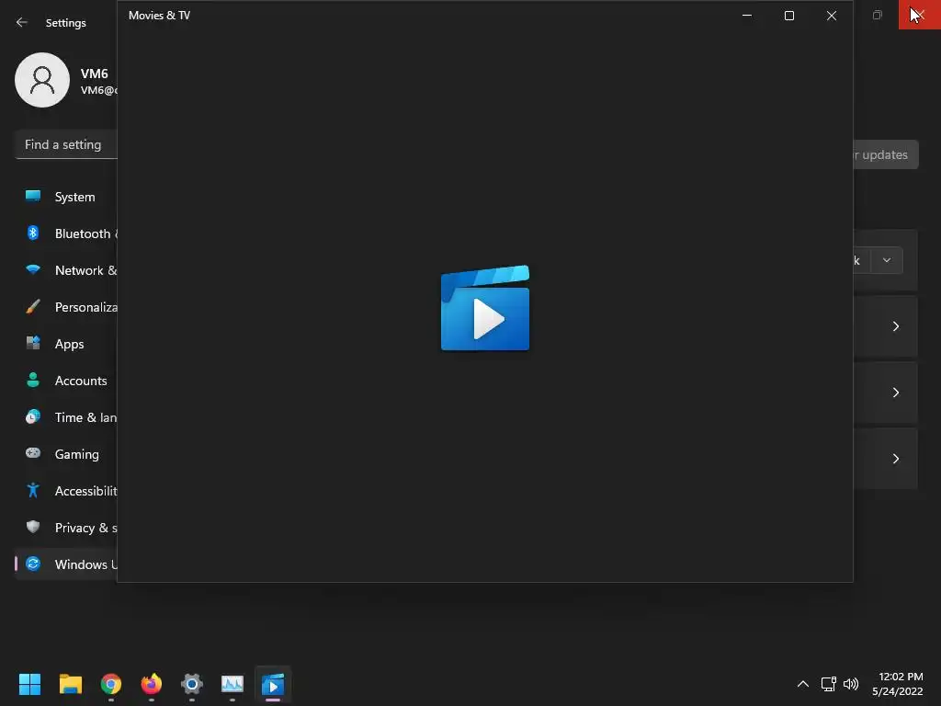Click the Accounts person icon in sidebar
The height and width of the screenshot is (706, 941).
tap(33, 380)
